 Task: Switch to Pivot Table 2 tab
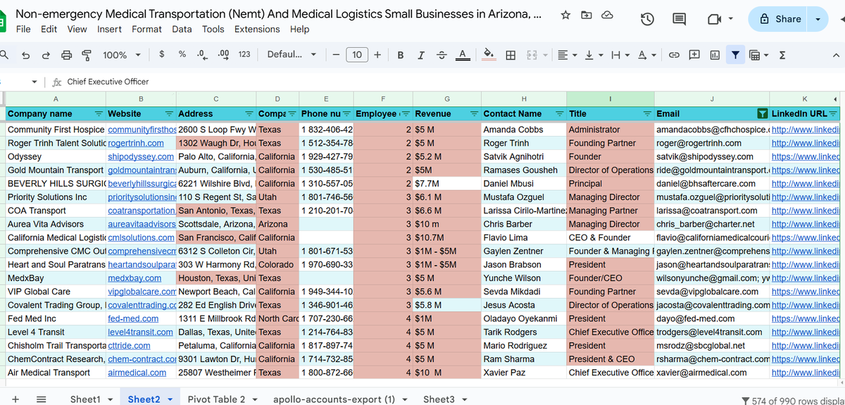pyautogui.click(x=216, y=399)
